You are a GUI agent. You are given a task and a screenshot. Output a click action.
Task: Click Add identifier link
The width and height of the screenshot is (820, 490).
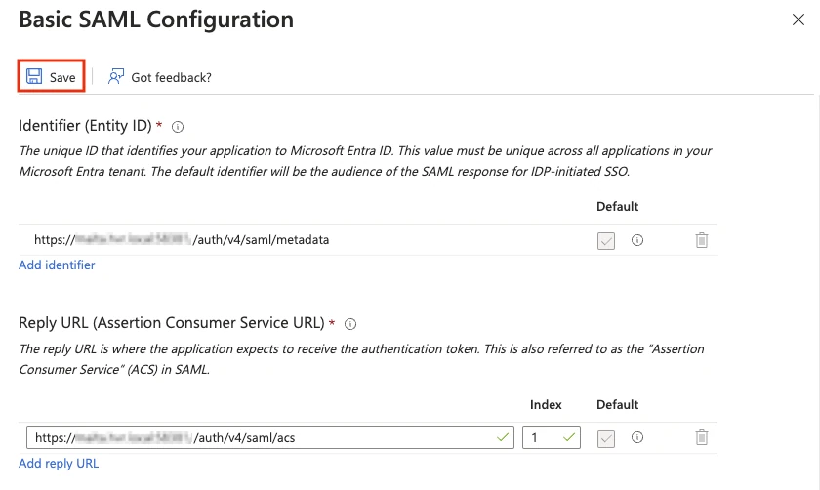(57, 265)
